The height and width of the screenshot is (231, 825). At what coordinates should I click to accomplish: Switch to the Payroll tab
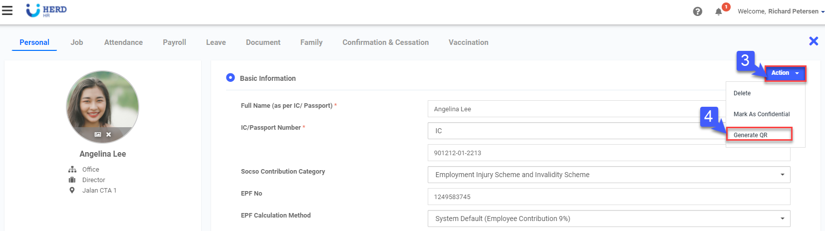tap(174, 42)
